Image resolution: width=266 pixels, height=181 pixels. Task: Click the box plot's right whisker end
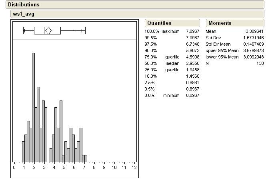(x=86, y=30)
